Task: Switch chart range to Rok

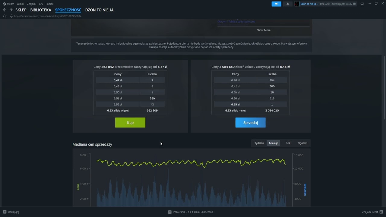Action: point(288,143)
